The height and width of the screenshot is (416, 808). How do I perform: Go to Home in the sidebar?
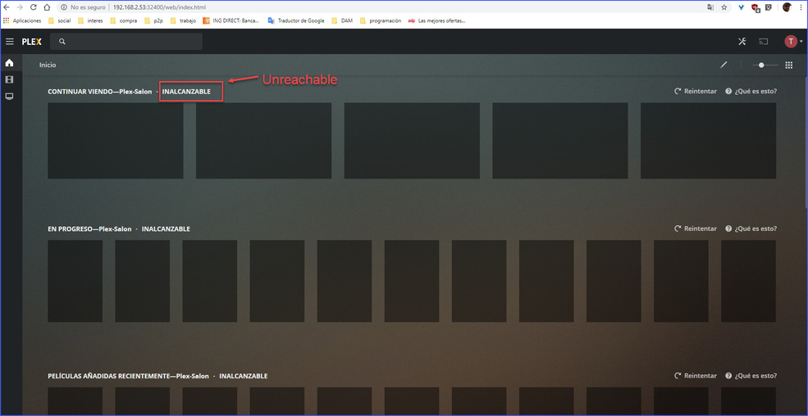9,63
